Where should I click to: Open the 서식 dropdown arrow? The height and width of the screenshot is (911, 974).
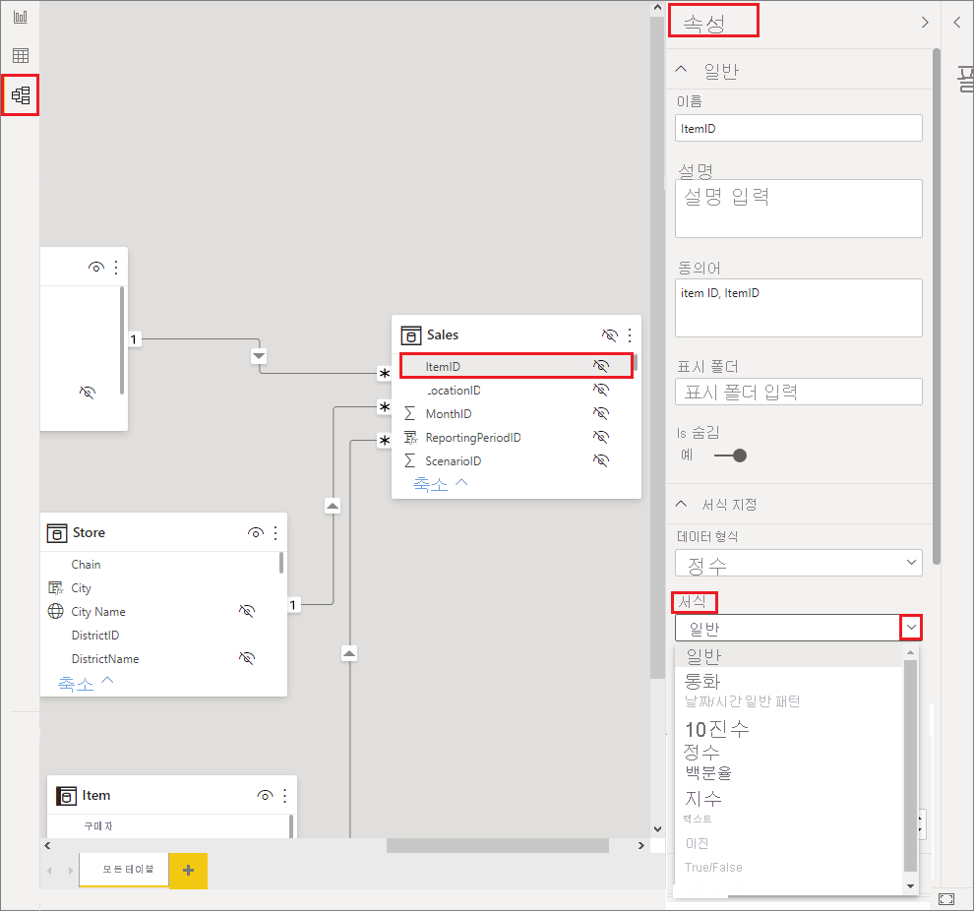(911, 628)
